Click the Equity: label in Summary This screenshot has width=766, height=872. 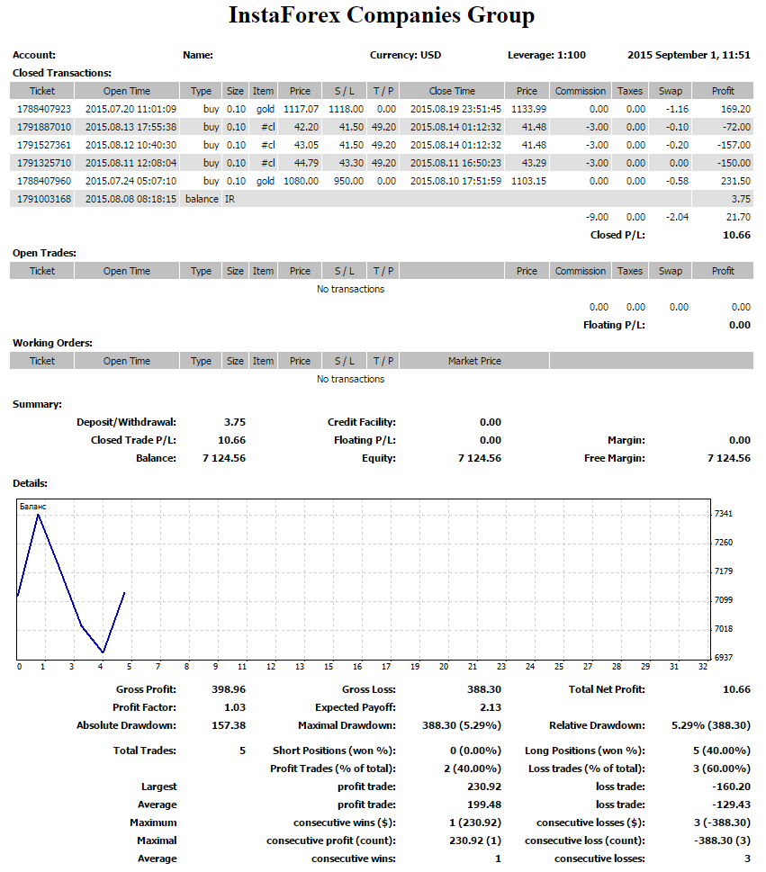pos(379,458)
